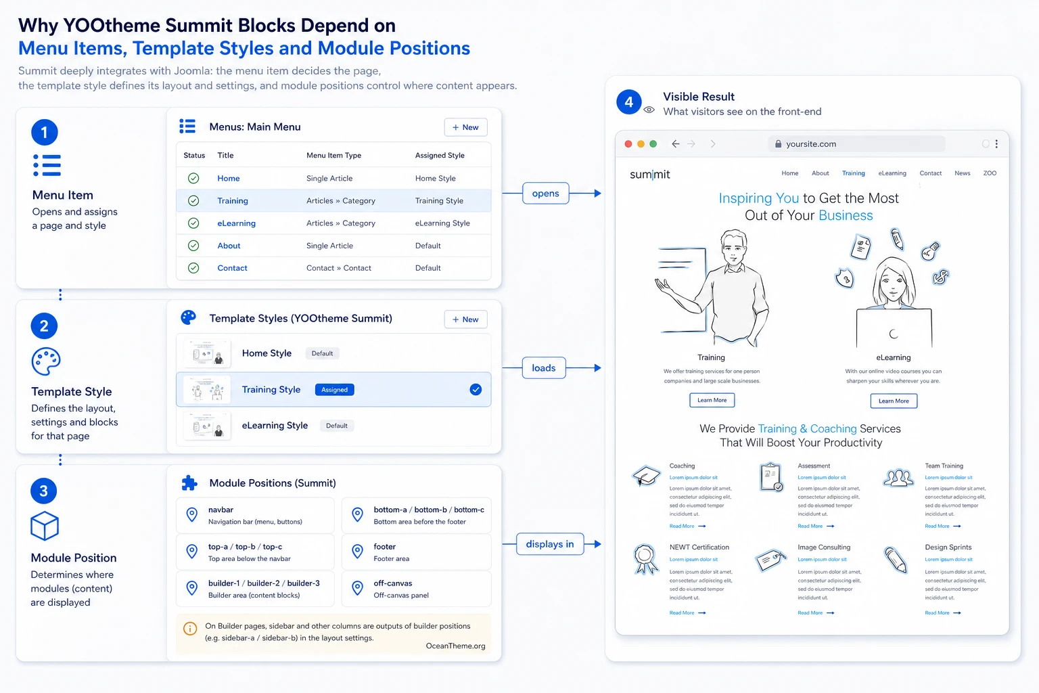Open News in the Summit site navbar
The height and width of the screenshot is (693, 1039).
[963, 173]
